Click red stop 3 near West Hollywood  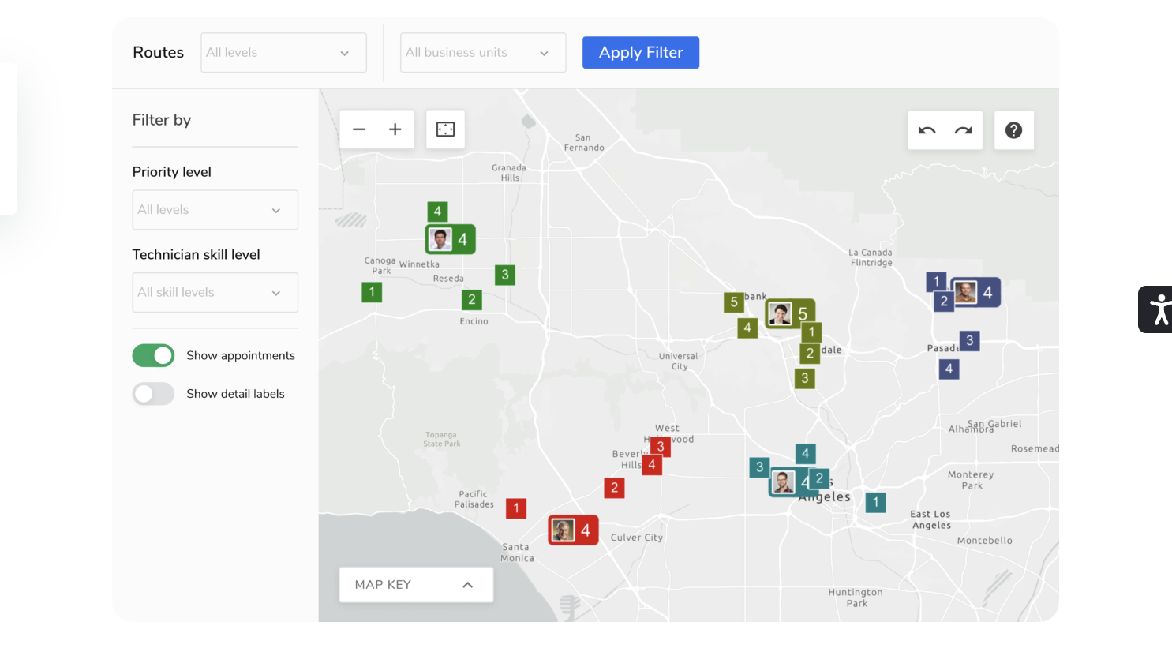pyautogui.click(x=661, y=447)
